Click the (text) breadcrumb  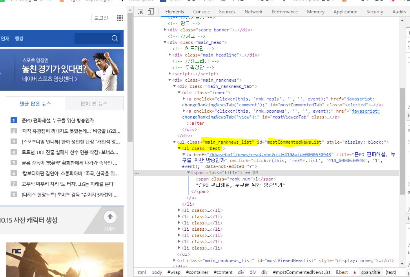pyautogui.click(x=391, y=272)
